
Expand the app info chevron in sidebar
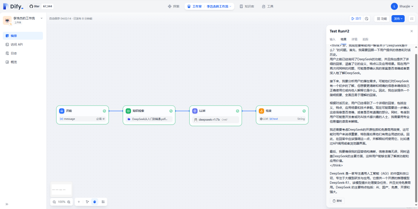coord(41,18)
